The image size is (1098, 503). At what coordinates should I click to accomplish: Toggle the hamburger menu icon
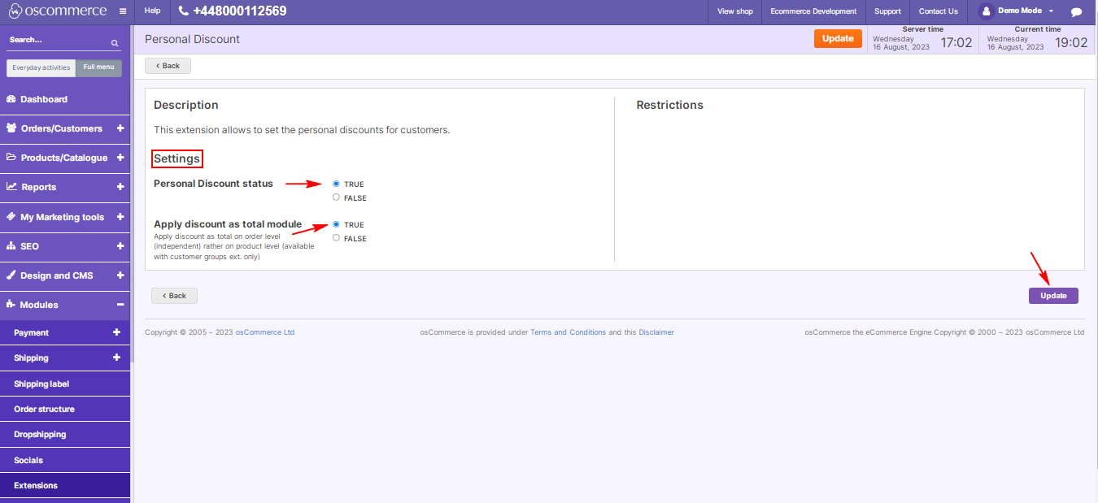click(x=122, y=11)
